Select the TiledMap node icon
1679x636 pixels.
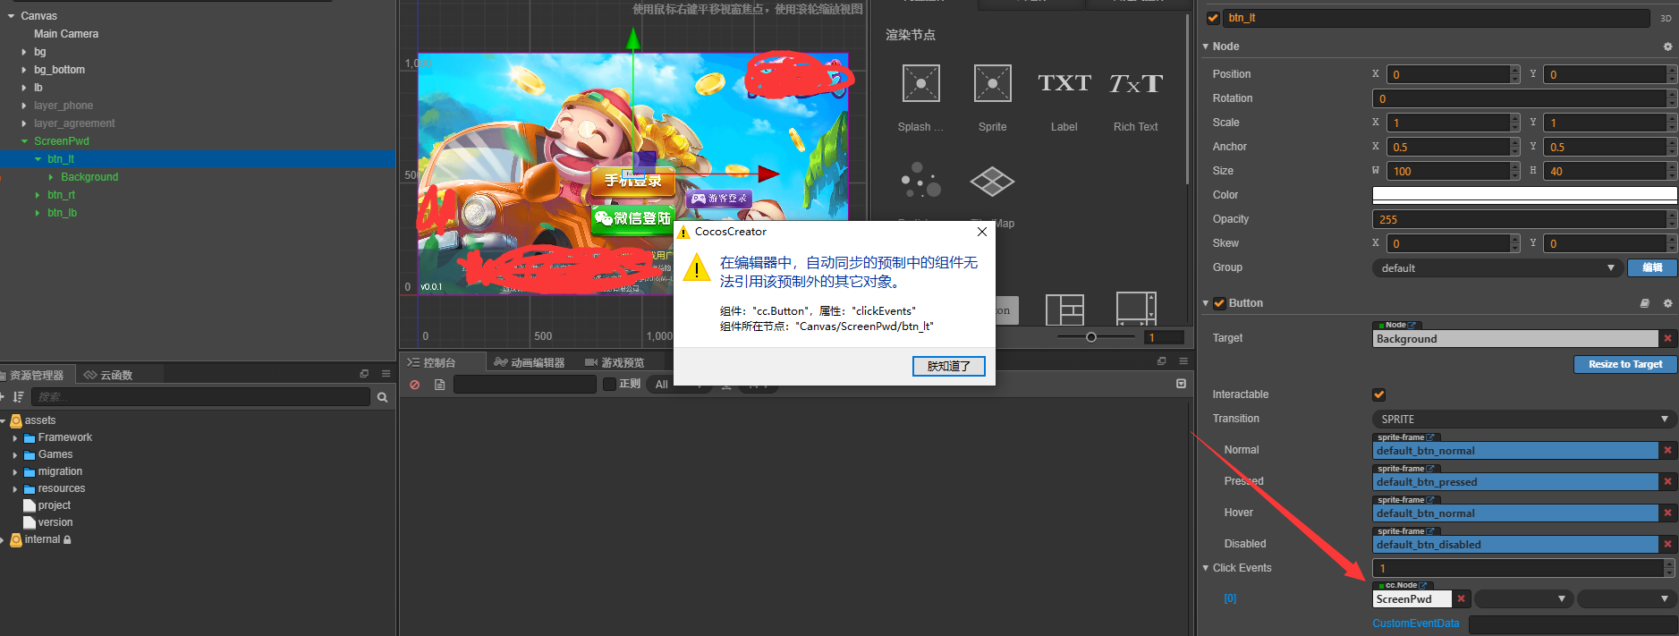[992, 182]
